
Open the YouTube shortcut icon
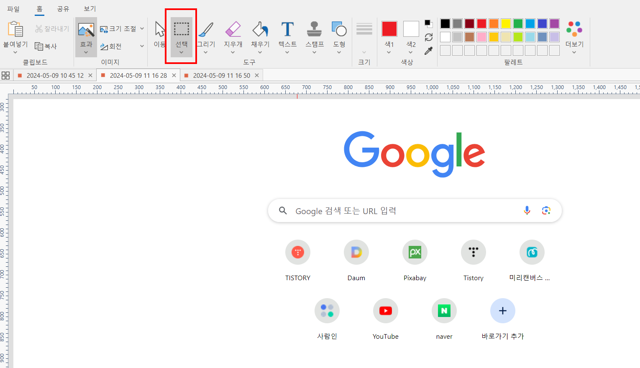pos(386,311)
